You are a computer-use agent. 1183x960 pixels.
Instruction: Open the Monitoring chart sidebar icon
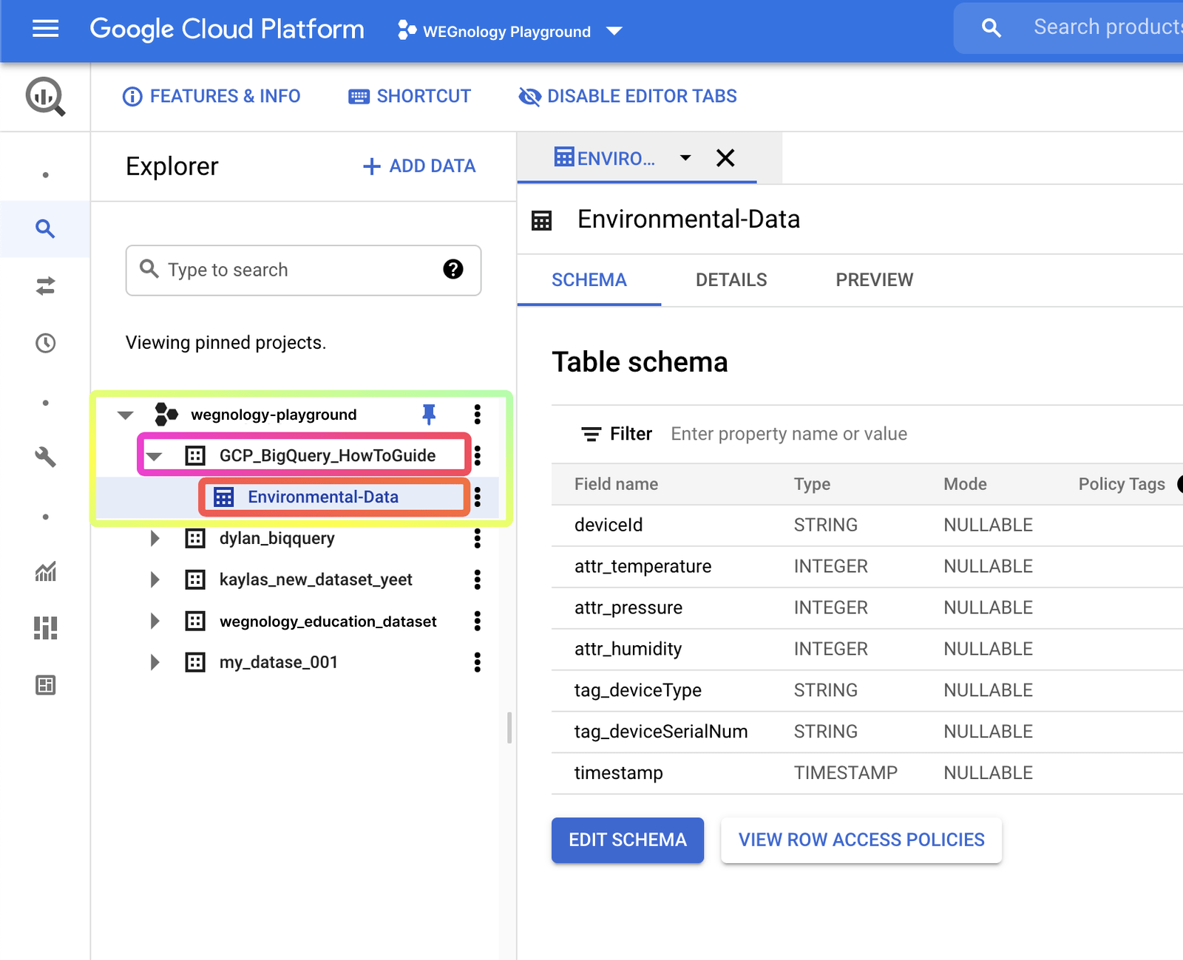pyautogui.click(x=45, y=571)
